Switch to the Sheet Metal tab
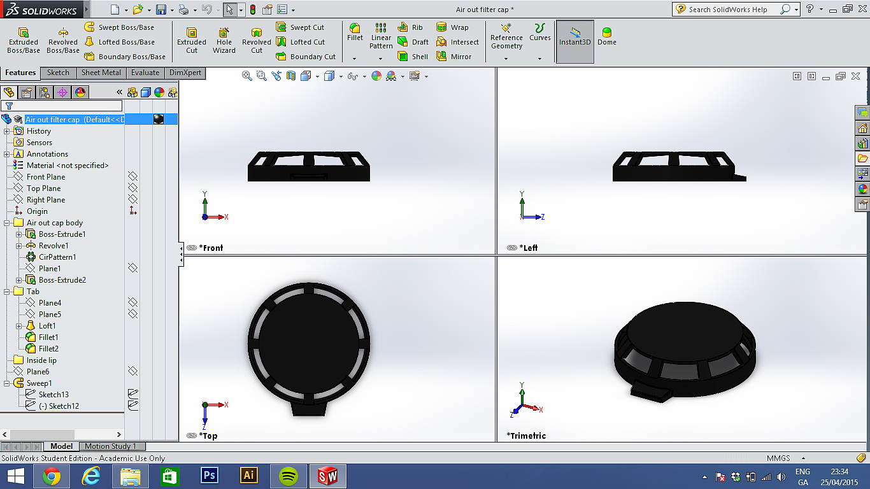The image size is (870, 489). coord(101,73)
